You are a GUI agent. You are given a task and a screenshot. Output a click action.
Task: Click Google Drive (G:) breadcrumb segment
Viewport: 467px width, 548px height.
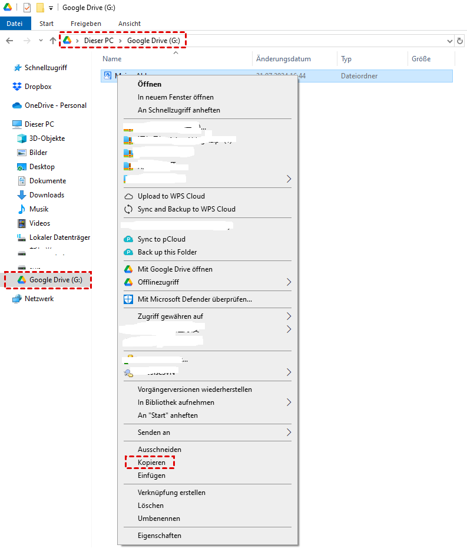click(x=154, y=41)
